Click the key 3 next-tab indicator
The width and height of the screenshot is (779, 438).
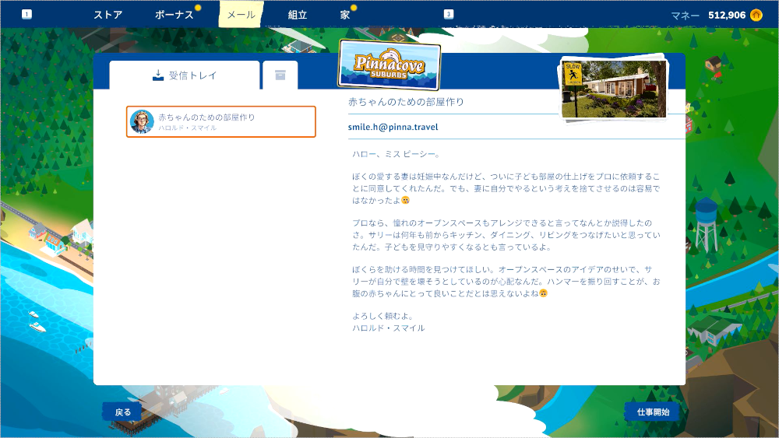point(449,14)
